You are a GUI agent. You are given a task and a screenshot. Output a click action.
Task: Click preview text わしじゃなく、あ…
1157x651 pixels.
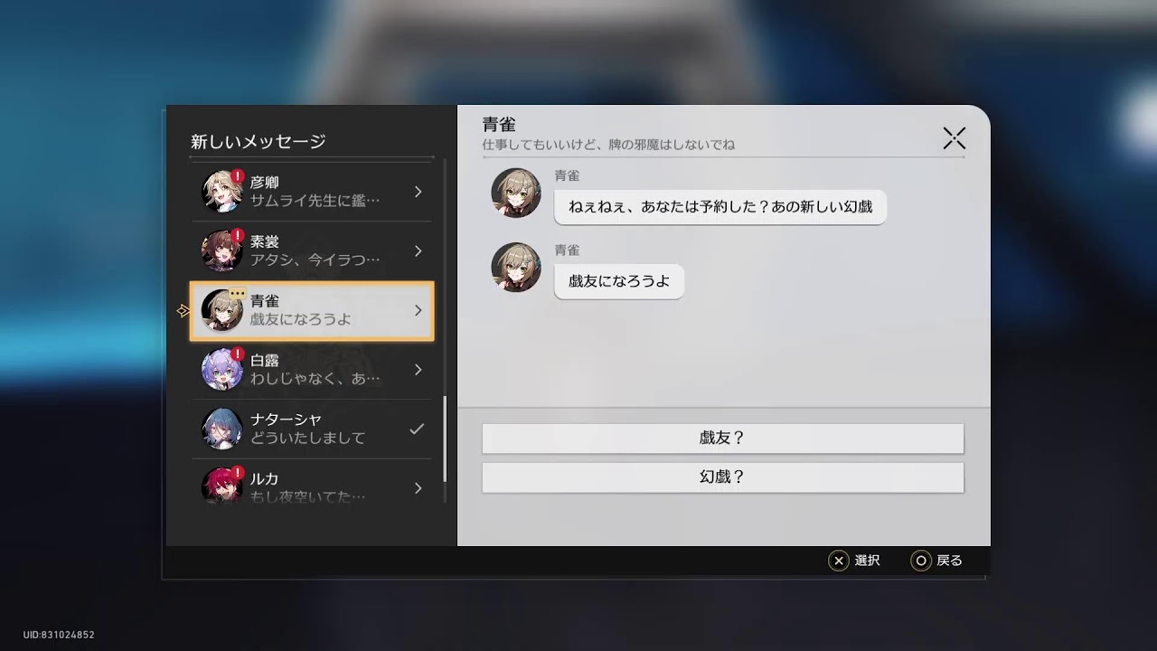(x=315, y=379)
